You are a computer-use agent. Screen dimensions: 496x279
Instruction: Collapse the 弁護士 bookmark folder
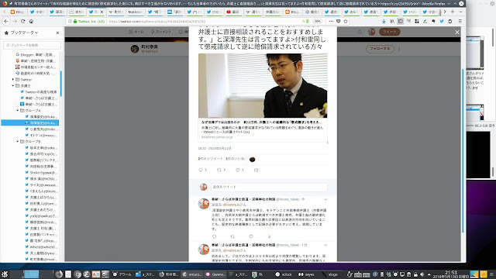[13, 86]
